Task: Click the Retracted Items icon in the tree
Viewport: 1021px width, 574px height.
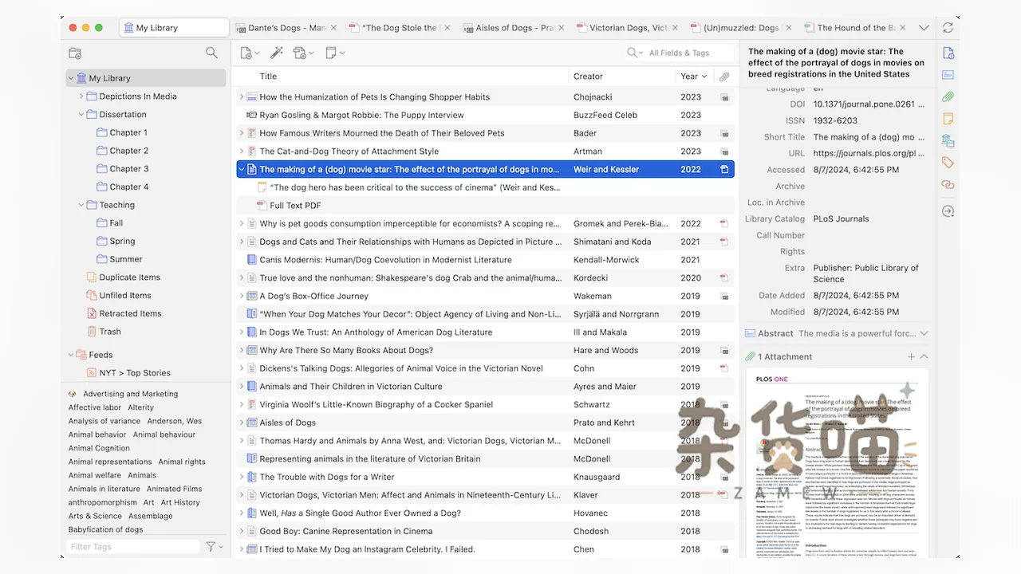Action: pyautogui.click(x=92, y=313)
